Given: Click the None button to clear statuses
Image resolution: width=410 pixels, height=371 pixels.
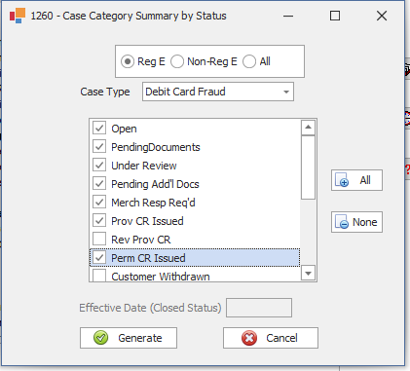Looking at the screenshot, I should tap(356, 222).
